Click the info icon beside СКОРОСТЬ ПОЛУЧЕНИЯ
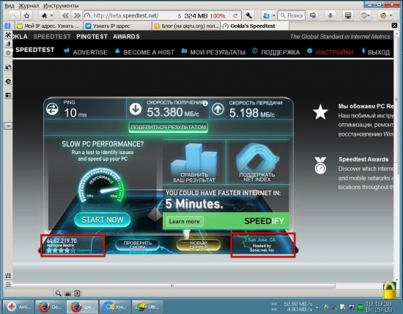This screenshot has width=403, height=314. pos(205,103)
